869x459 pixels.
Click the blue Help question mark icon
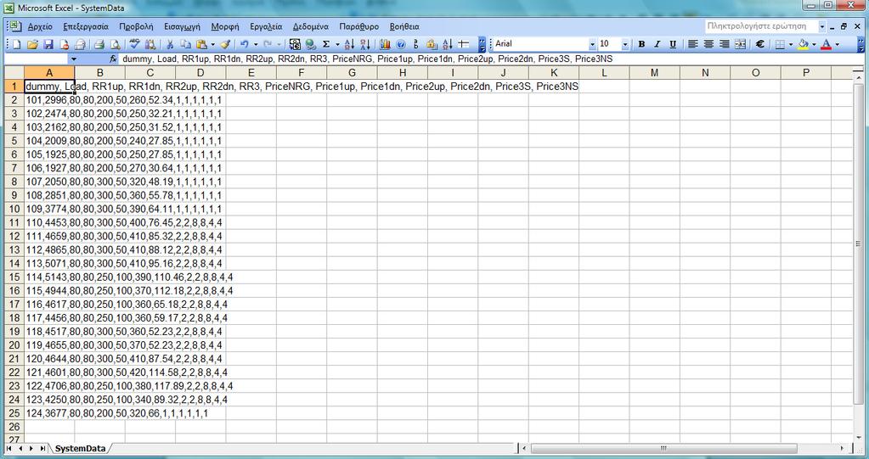click(401, 44)
